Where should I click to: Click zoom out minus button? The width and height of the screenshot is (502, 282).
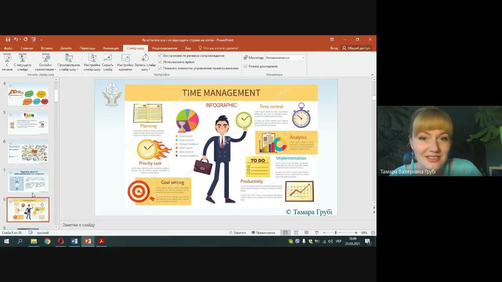(x=324, y=233)
